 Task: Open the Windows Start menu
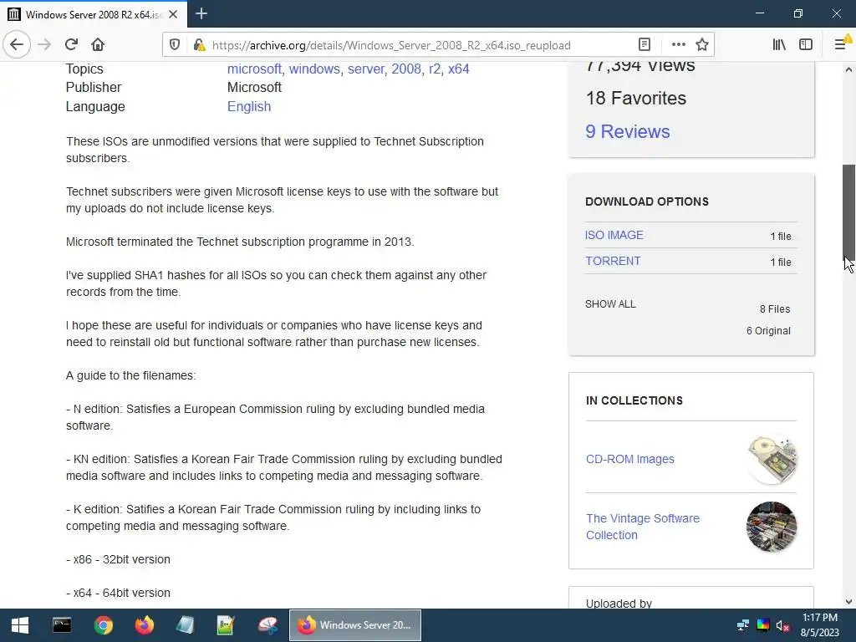click(x=20, y=625)
